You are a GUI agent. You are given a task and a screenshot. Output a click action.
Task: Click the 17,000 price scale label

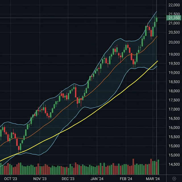(x=174, y=109)
